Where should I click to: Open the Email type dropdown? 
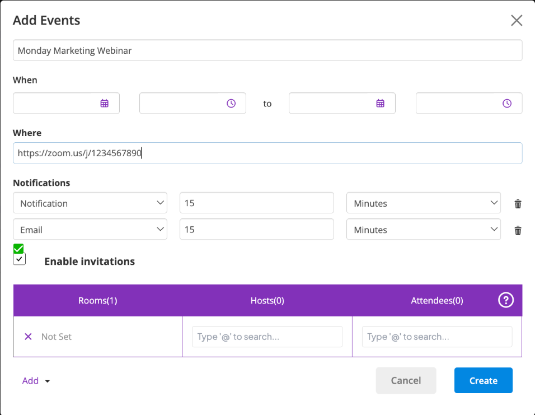coord(90,229)
